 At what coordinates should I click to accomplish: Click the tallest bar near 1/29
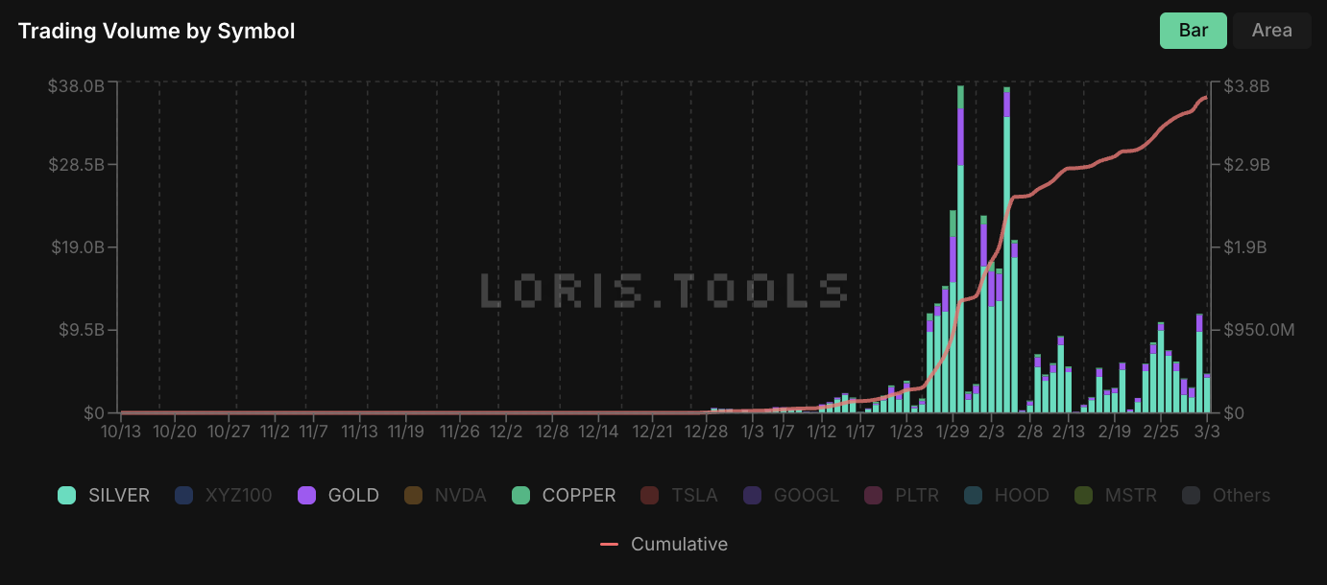(960, 249)
